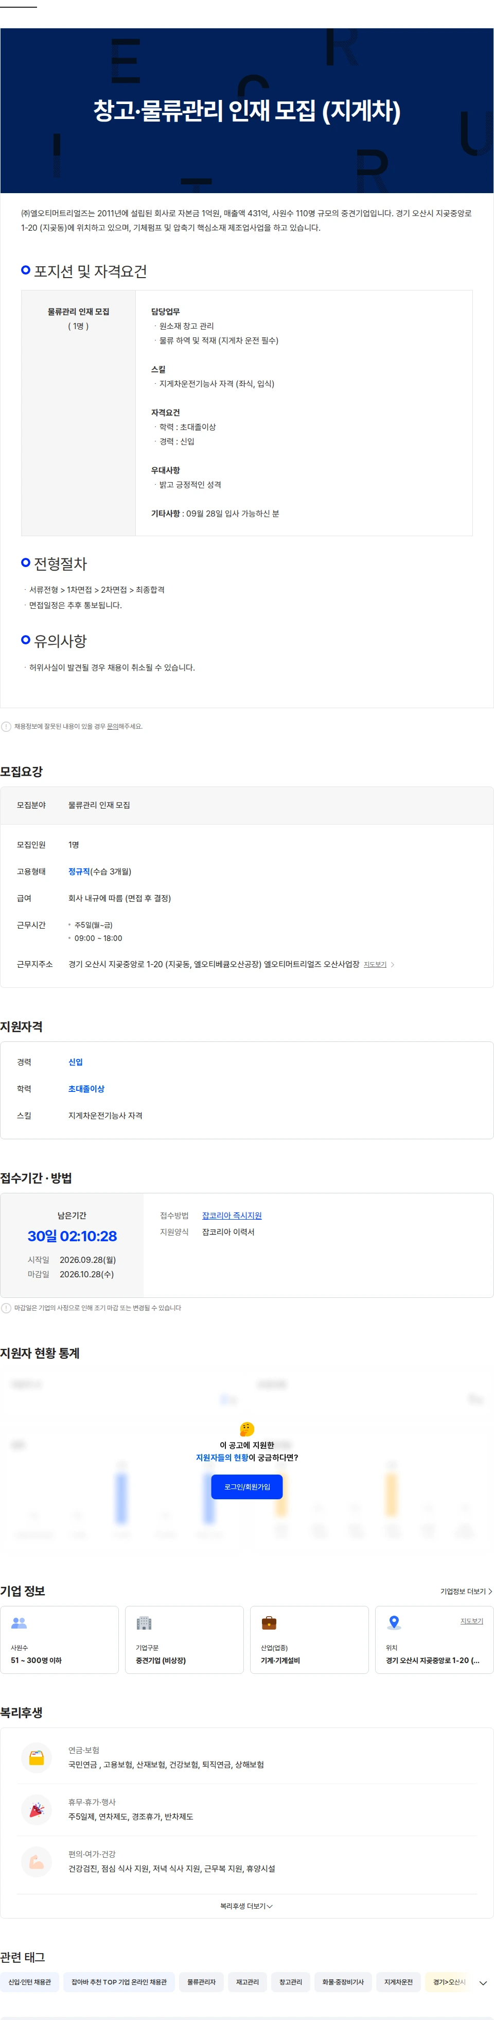Click the 경기 오산시 지곶중앙로 1-20 location text
Viewport: 494px width, 2020px height.
pos(432,1660)
